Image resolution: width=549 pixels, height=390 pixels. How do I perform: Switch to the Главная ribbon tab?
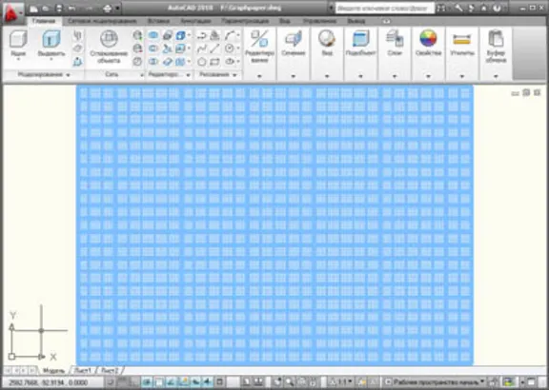click(x=44, y=21)
